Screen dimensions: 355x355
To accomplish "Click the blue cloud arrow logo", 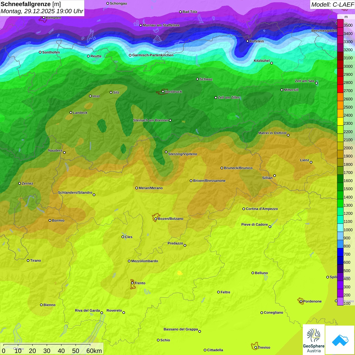I will pyautogui.click(x=340, y=340).
